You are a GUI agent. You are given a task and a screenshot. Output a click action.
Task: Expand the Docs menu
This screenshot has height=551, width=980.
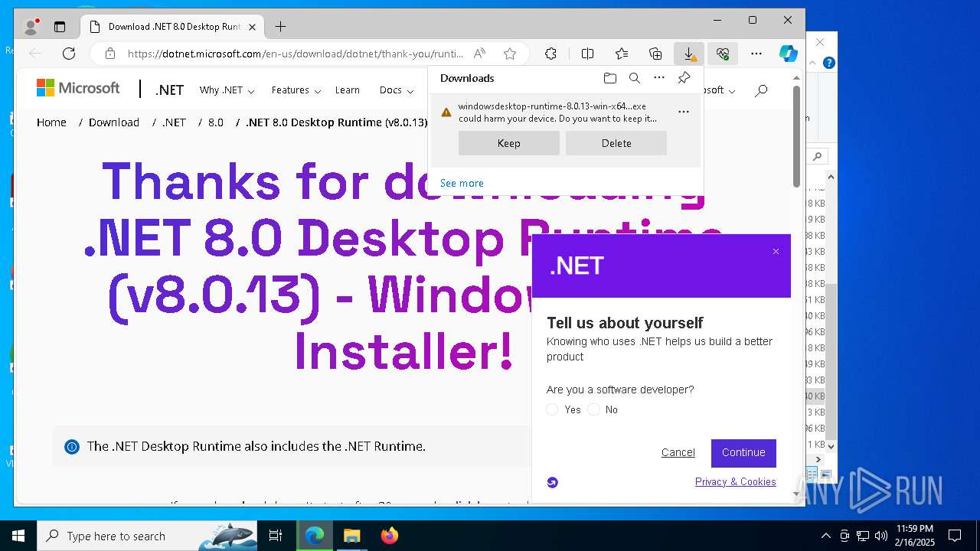[x=397, y=90]
